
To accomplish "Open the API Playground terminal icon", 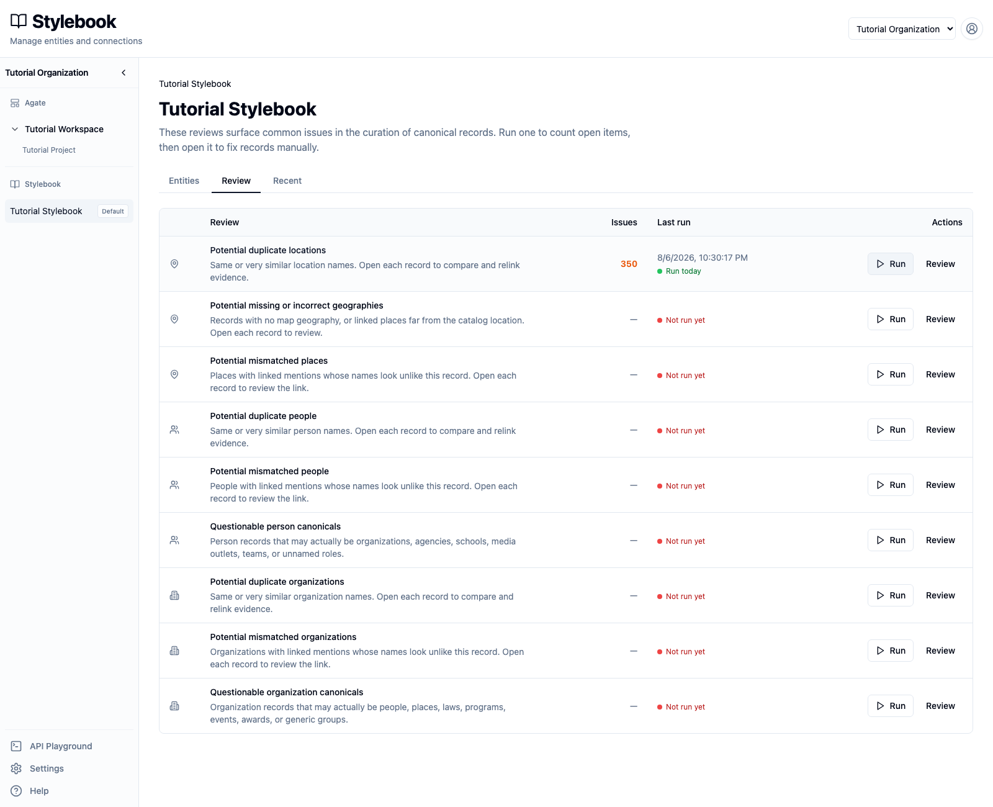I will pyautogui.click(x=16, y=746).
